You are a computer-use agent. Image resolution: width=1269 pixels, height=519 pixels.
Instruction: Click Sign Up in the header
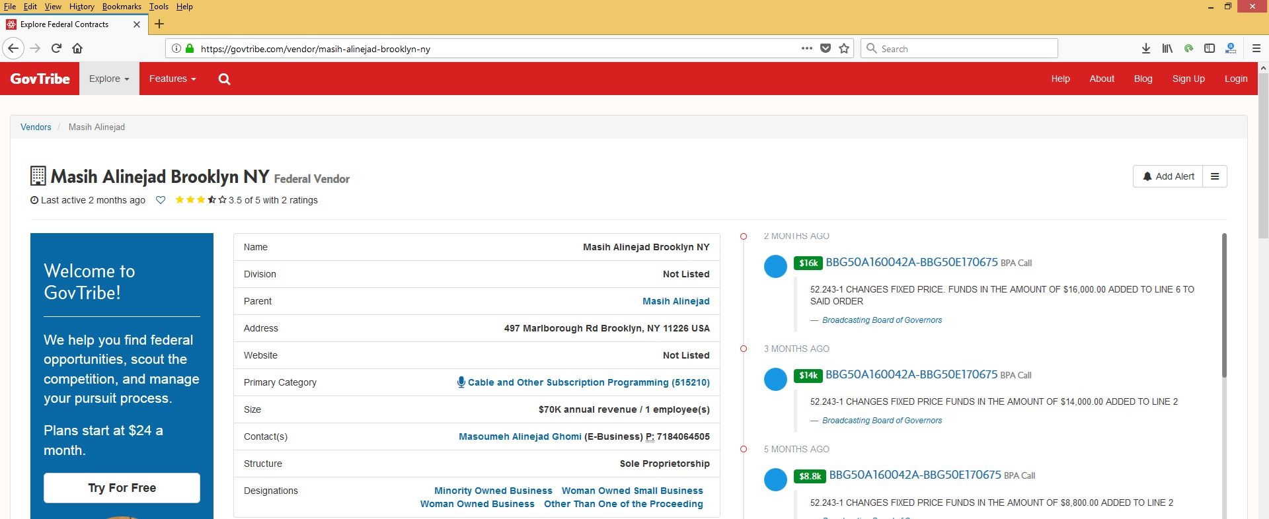tap(1188, 79)
